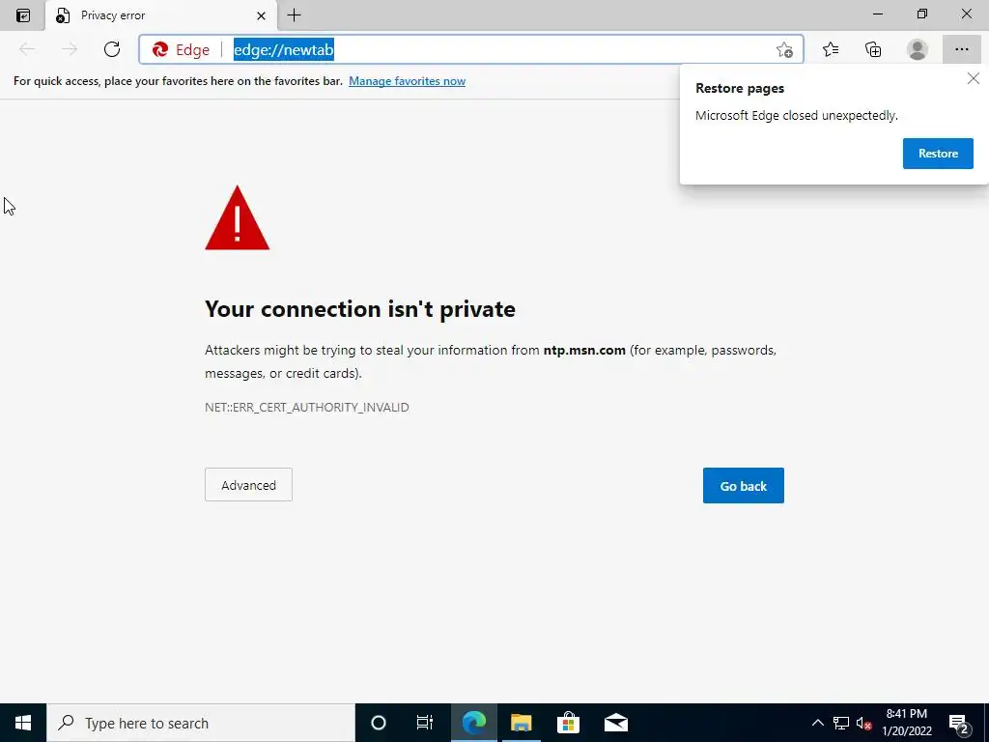Click the Go back button
989x742 pixels.
point(743,485)
